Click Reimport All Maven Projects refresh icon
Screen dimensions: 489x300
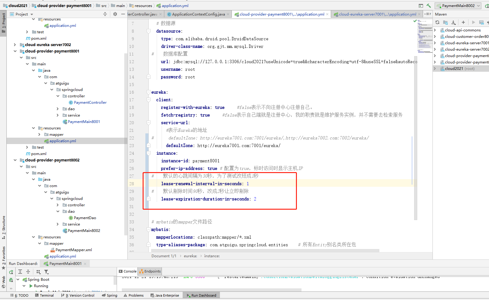click(437, 22)
